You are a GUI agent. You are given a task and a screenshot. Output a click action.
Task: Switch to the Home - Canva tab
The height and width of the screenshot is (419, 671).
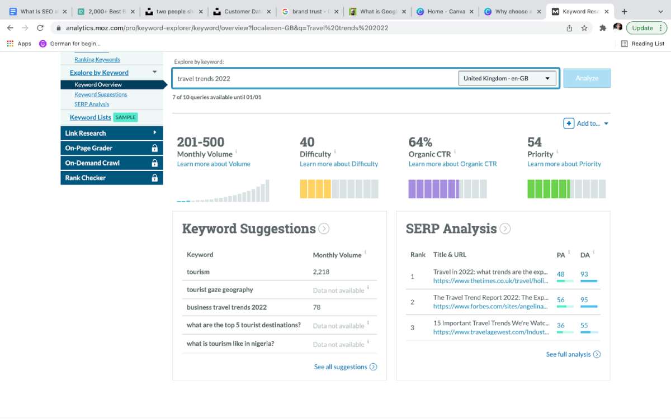click(x=446, y=11)
